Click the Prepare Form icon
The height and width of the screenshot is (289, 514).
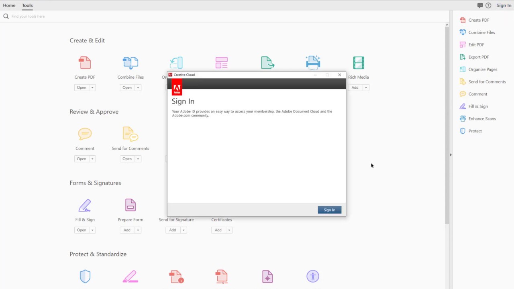pyautogui.click(x=131, y=205)
